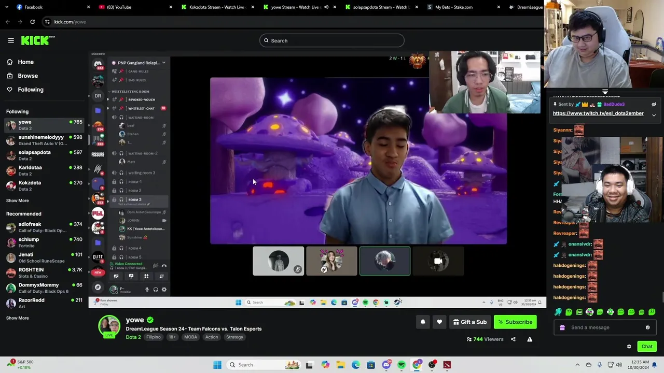The width and height of the screenshot is (664, 373).
Task: Click the Kick logo
Action: click(37, 40)
